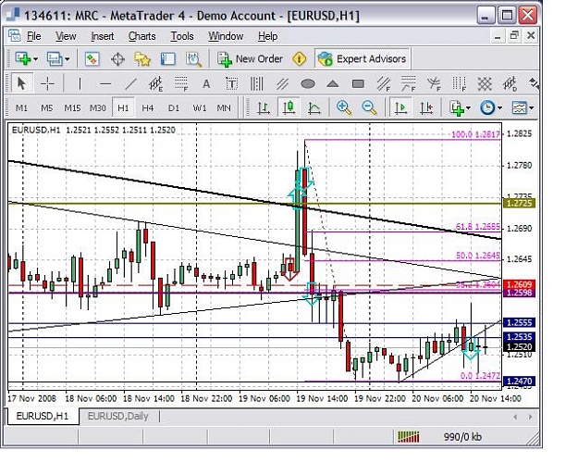Toggle the Expert Advisors button
This screenshot has width=578, height=463.
click(363, 58)
